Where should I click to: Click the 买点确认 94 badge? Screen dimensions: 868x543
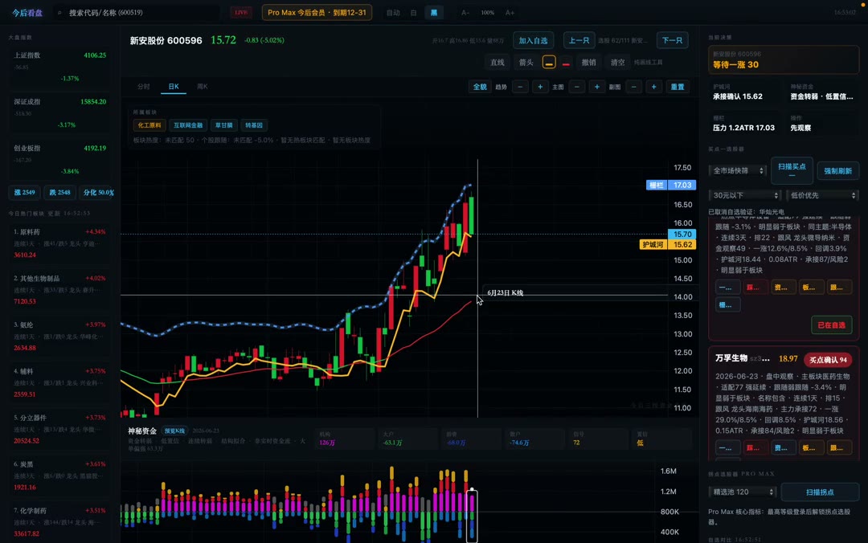pos(828,360)
